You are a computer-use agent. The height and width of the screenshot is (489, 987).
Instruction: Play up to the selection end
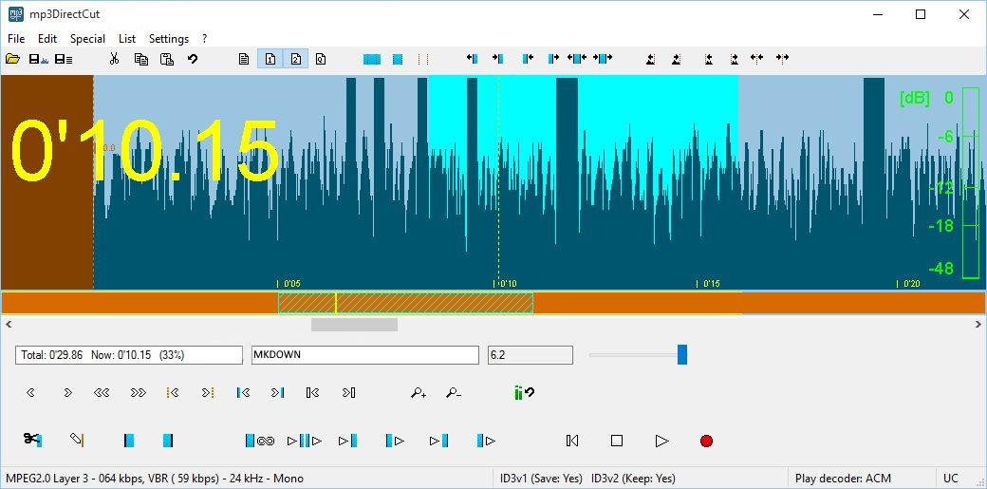click(x=438, y=441)
